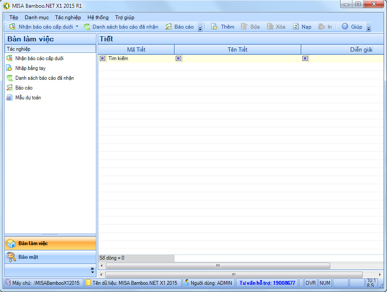Click the Máy chủ server name status text

pyautogui.click(x=46, y=283)
